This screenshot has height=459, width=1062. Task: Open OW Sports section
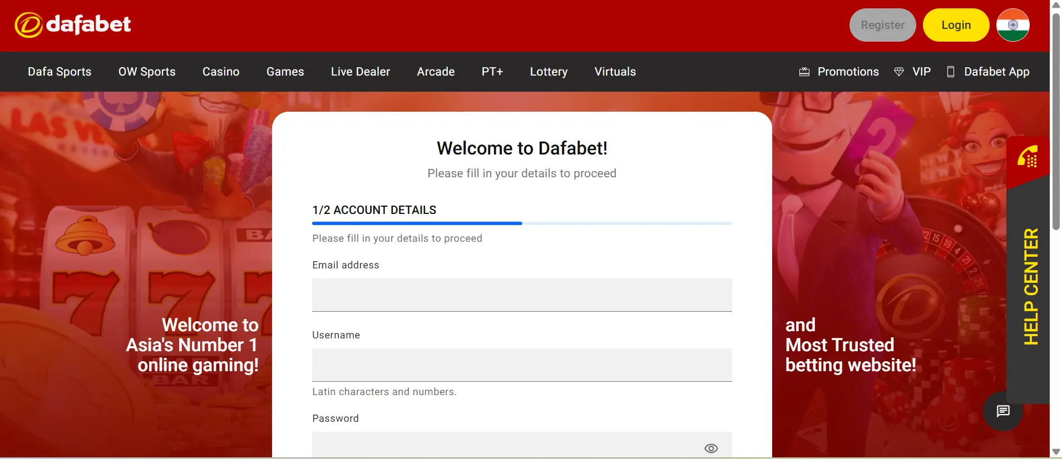pos(147,72)
